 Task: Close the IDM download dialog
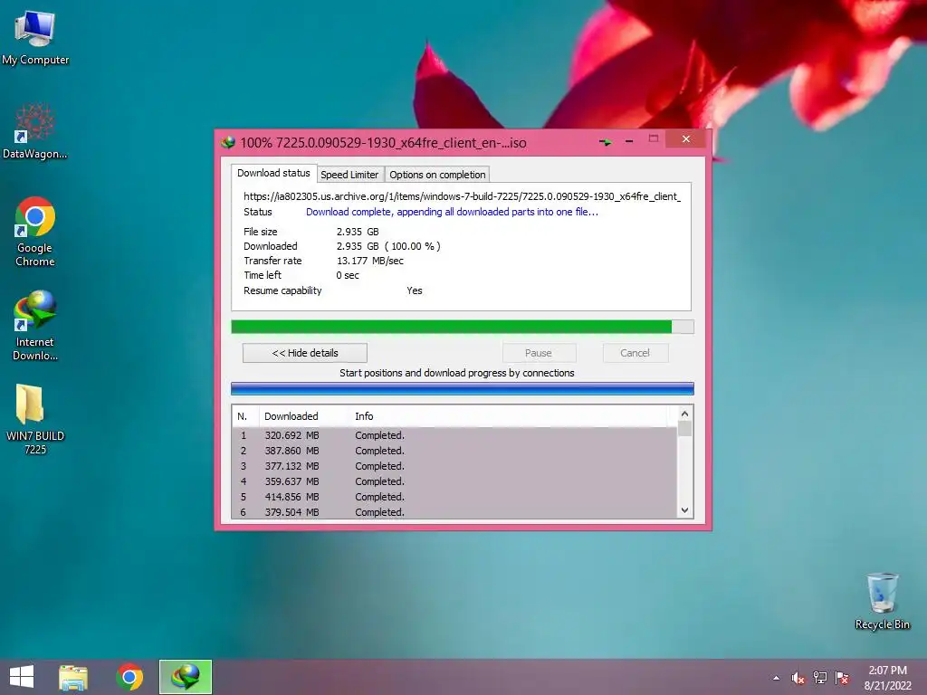point(686,138)
